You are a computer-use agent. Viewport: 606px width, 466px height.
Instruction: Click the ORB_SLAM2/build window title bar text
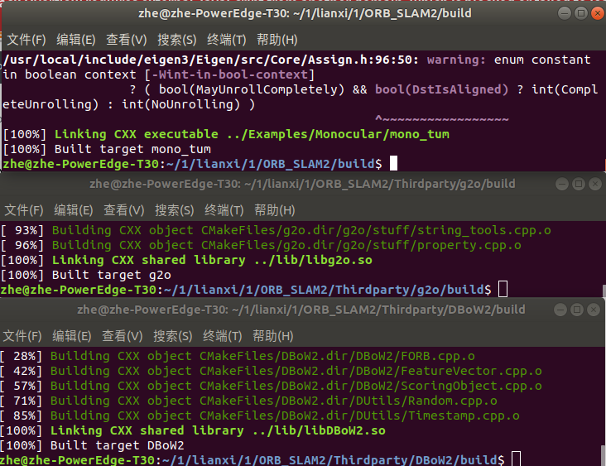pos(305,13)
